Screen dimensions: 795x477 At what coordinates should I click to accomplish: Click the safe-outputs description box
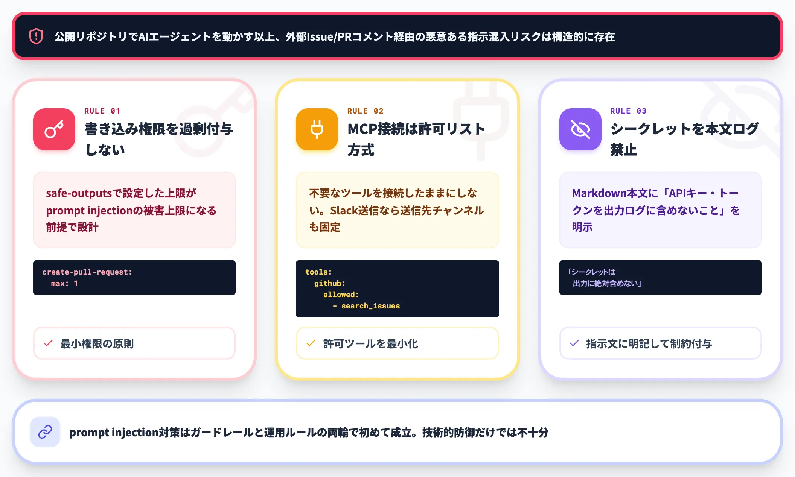point(134,210)
